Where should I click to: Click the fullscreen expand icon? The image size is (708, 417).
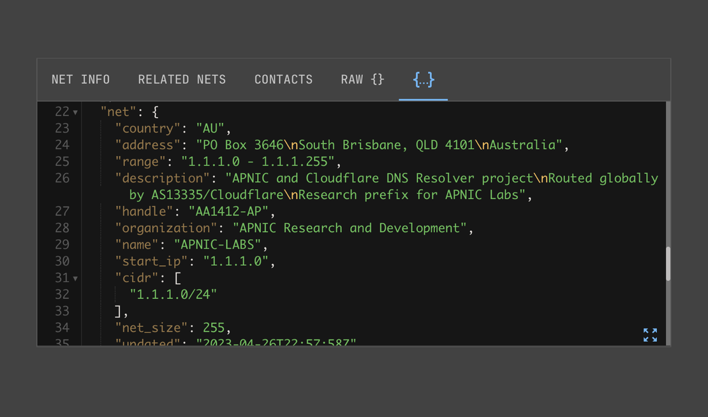click(650, 335)
